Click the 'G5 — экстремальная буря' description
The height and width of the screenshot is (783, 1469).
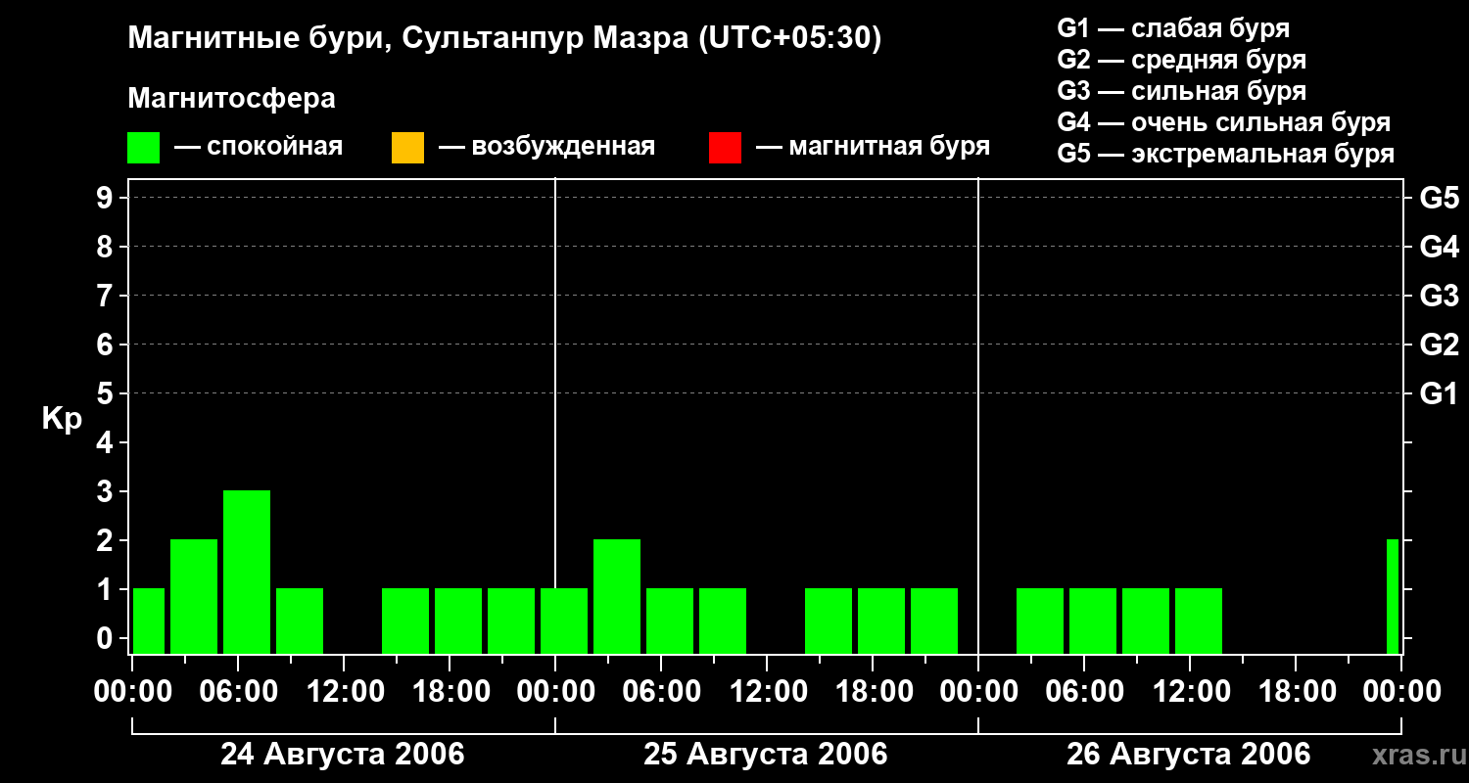(1226, 154)
